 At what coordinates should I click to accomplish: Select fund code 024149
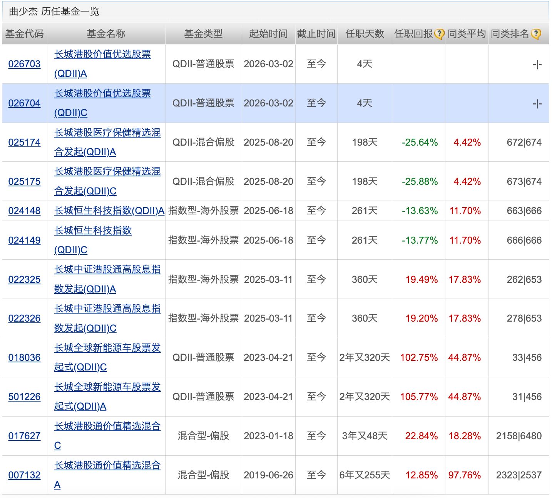(x=24, y=241)
